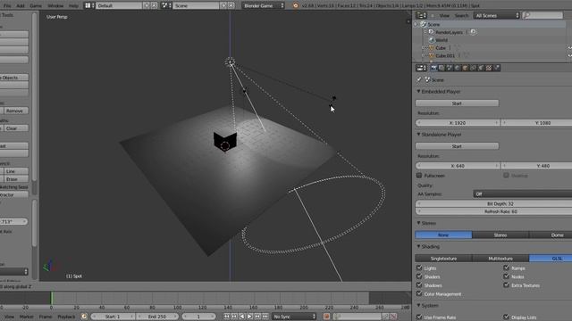This screenshot has width=572, height=321.
Task: Select the None stereo mode
Action: (x=443, y=235)
